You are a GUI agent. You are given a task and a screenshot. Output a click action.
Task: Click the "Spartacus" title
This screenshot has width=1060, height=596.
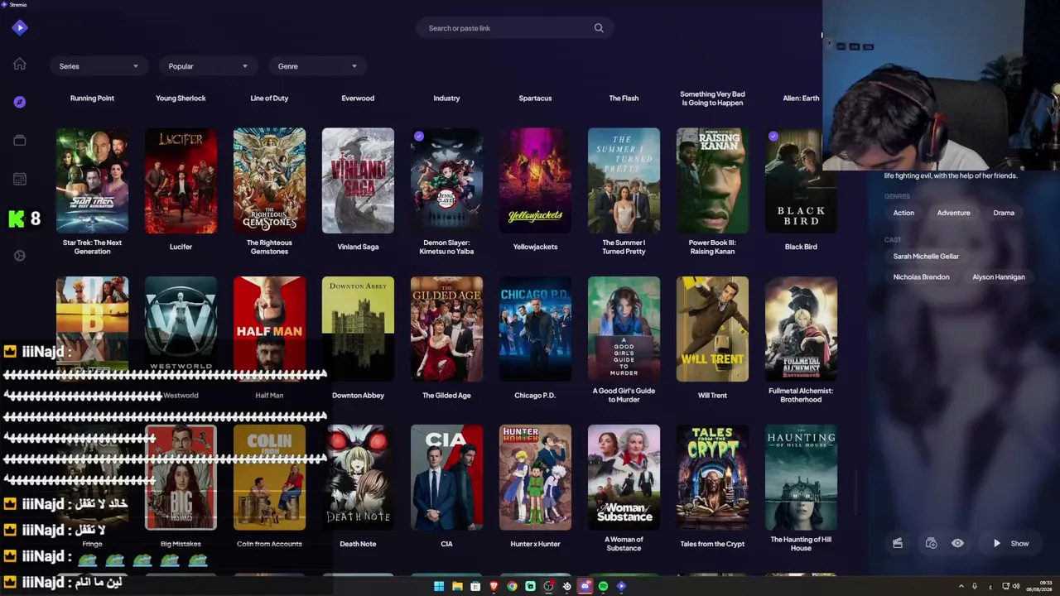tap(535, 99)
